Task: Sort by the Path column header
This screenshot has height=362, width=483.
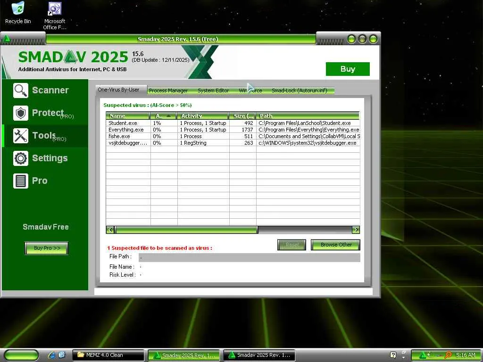Action: pos(308,116)
